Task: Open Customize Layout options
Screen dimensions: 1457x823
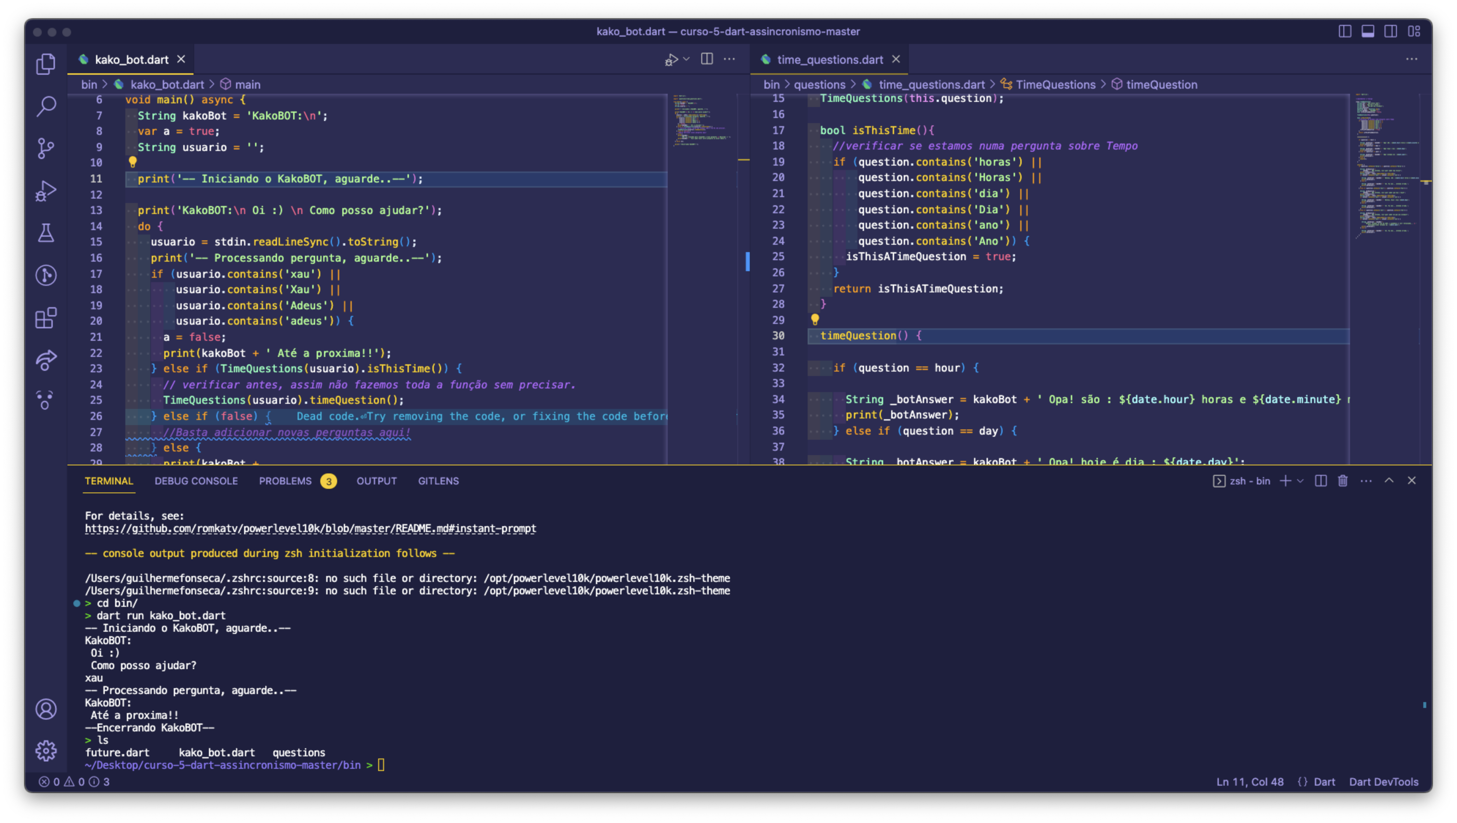Action: coord(1414,31)
